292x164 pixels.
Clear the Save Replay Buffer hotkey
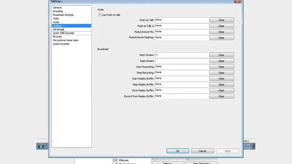click(x=222, y=90)
